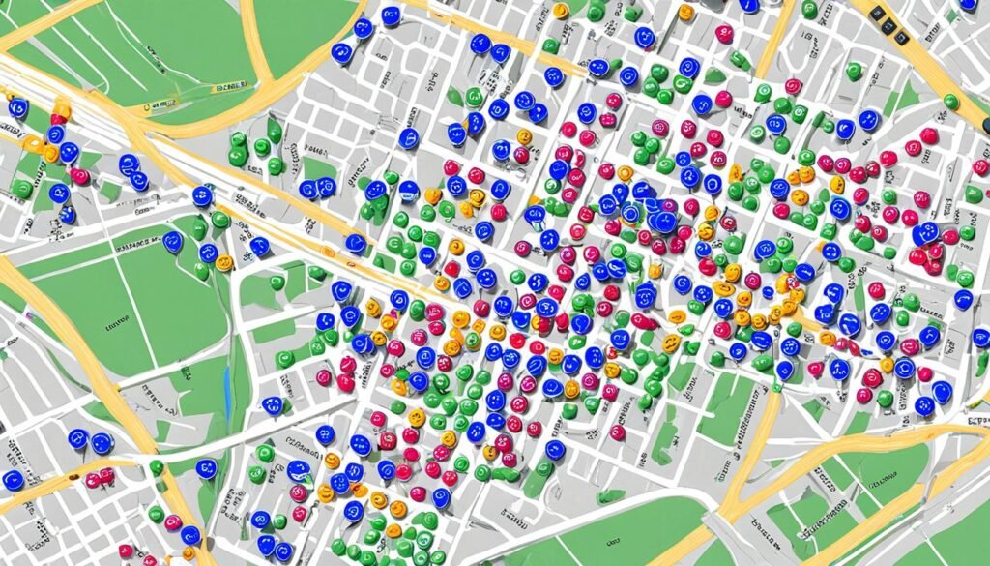Viewport: 990px width, 566px height.
Task: Open the blue pin nearest the blue water strip
Action: (273, 405)
